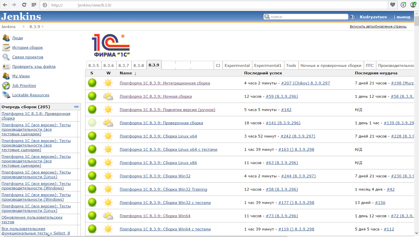Click the 1C firm logo image
Image resolution: width=419 pixels, height=237 pixels.
coord(110,45)
